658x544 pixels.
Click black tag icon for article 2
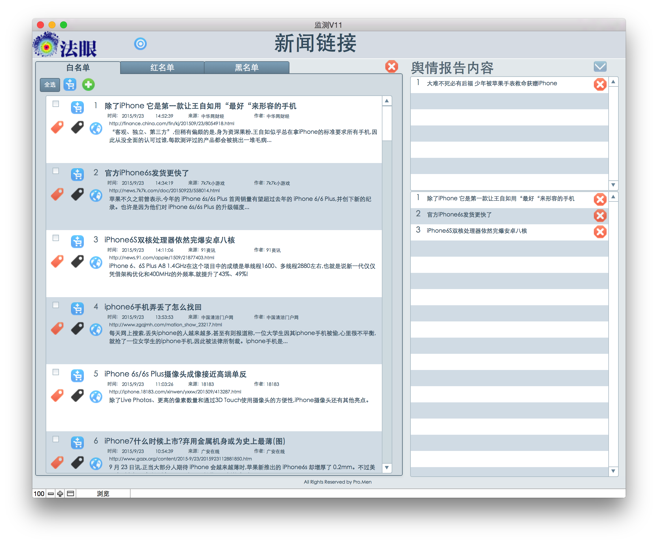coord(77,195)
